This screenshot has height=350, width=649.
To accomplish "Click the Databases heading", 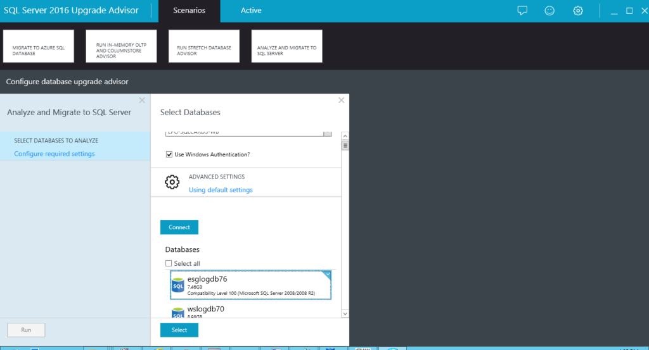I will [x=182, y=249].
